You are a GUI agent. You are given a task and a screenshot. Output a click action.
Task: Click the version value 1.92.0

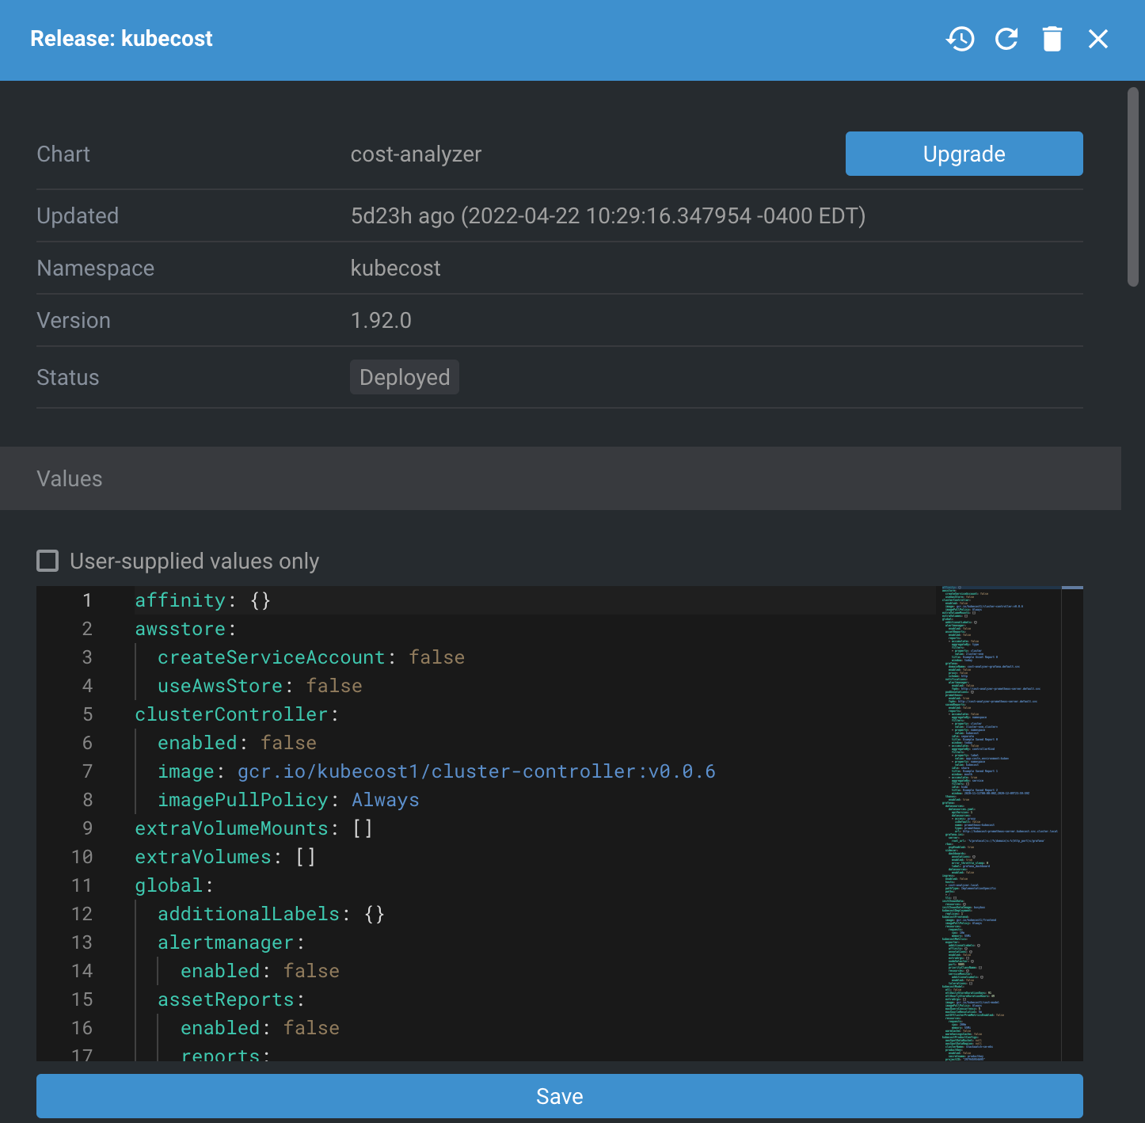click(x=381, y=320)
